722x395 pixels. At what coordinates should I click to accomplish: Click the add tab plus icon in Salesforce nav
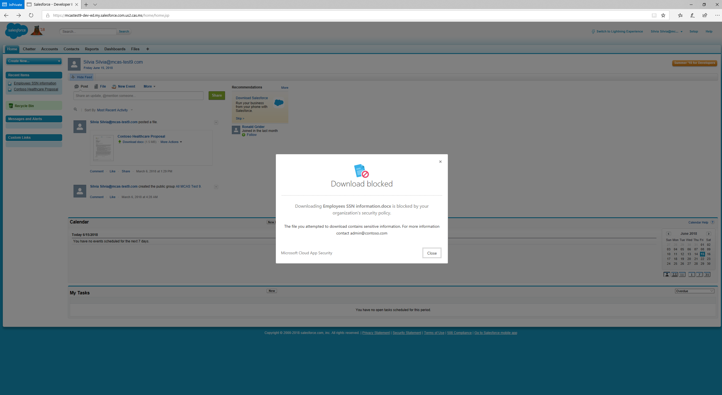(x=148, y=49)
